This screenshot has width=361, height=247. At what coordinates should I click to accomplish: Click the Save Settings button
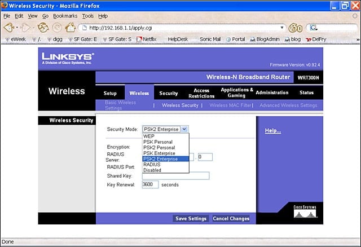coord(191,218)
